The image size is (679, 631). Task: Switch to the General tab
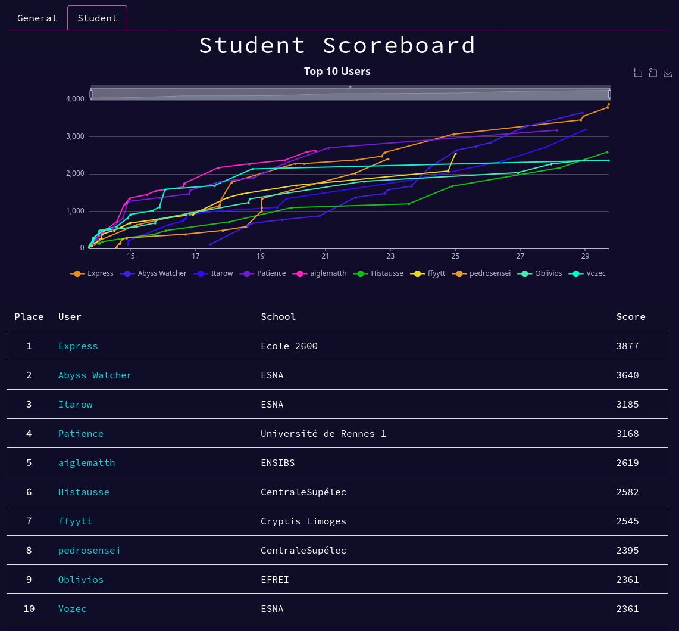[37, 18]
